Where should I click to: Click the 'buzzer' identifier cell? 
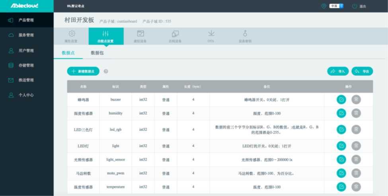click(115, 100)
